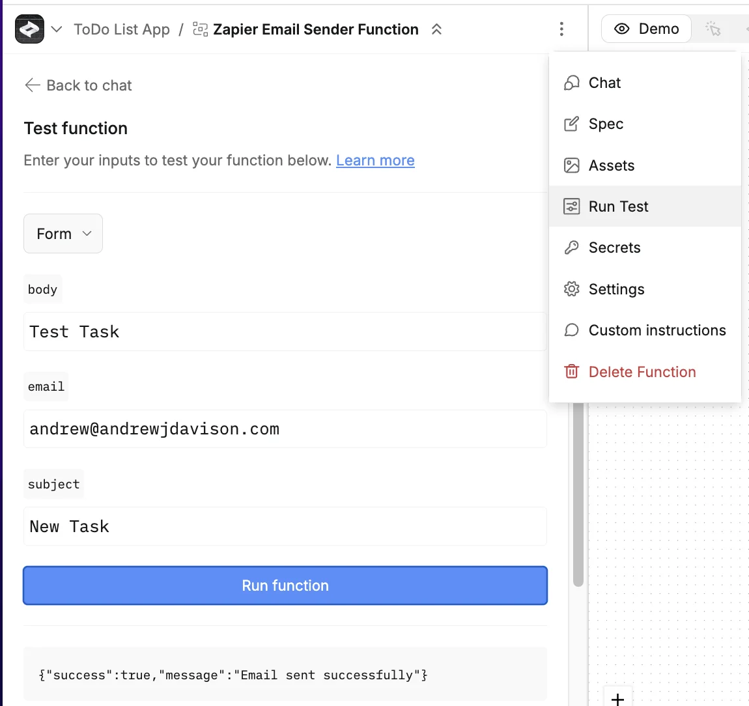The width and height of the screenshot is (749, 706).
Task: Open the Learn more link
Action: 375,160
